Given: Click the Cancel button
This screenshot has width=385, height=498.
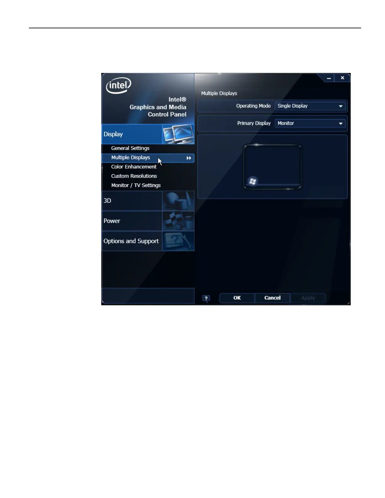Looking at the screenshot, I should [x=272, y=298].
